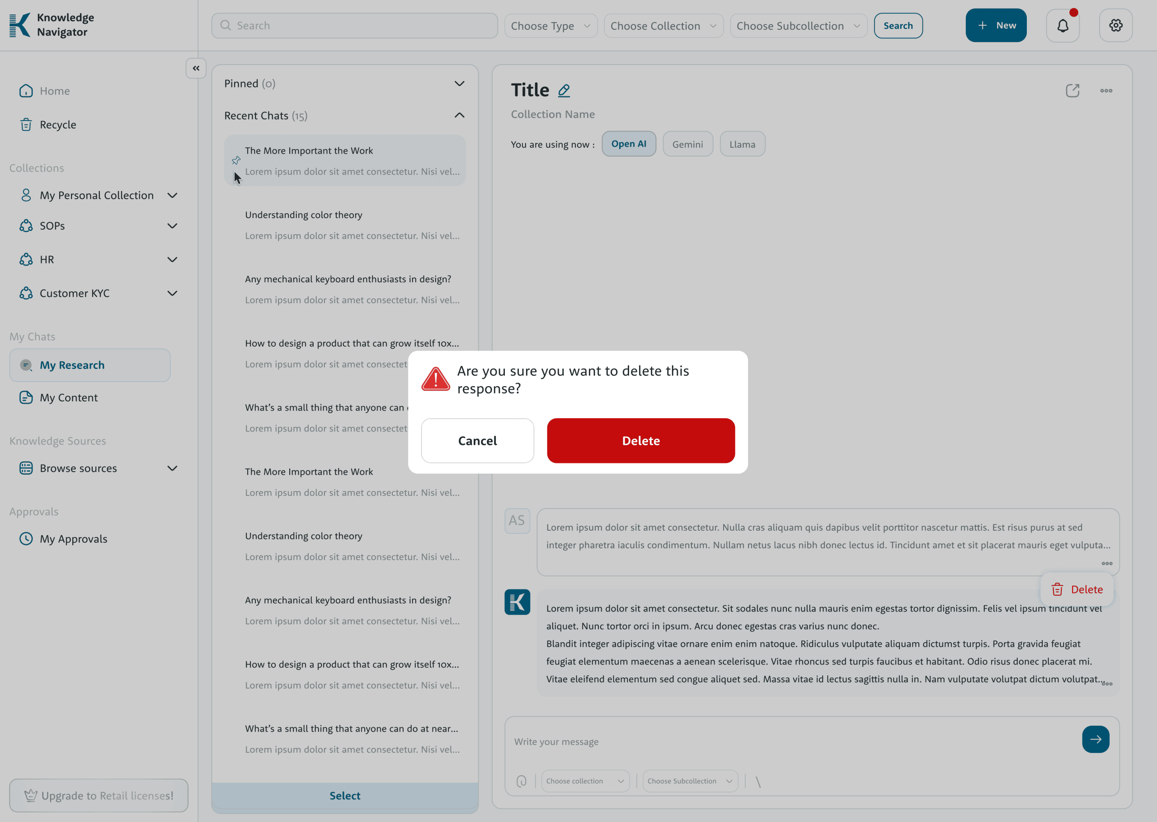The width and height of the screenshot is (1157, 822).
Task: Open the Recycle bin page
Action: (x=58, y=125)
